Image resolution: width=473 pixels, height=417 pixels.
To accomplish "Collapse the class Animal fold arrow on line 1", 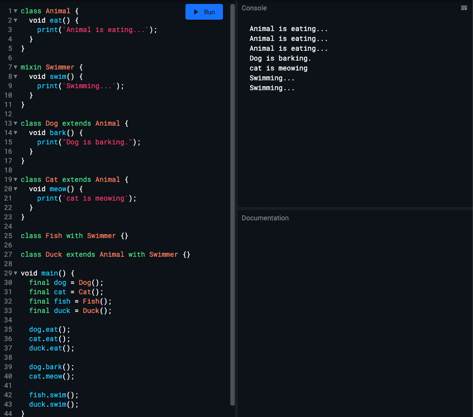I will tap(15, 11).
